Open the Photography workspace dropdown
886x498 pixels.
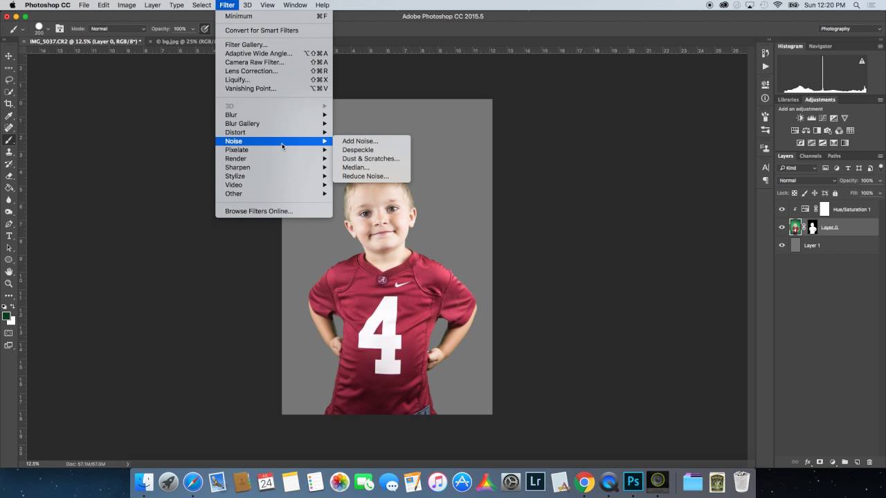tap(851, 28)
